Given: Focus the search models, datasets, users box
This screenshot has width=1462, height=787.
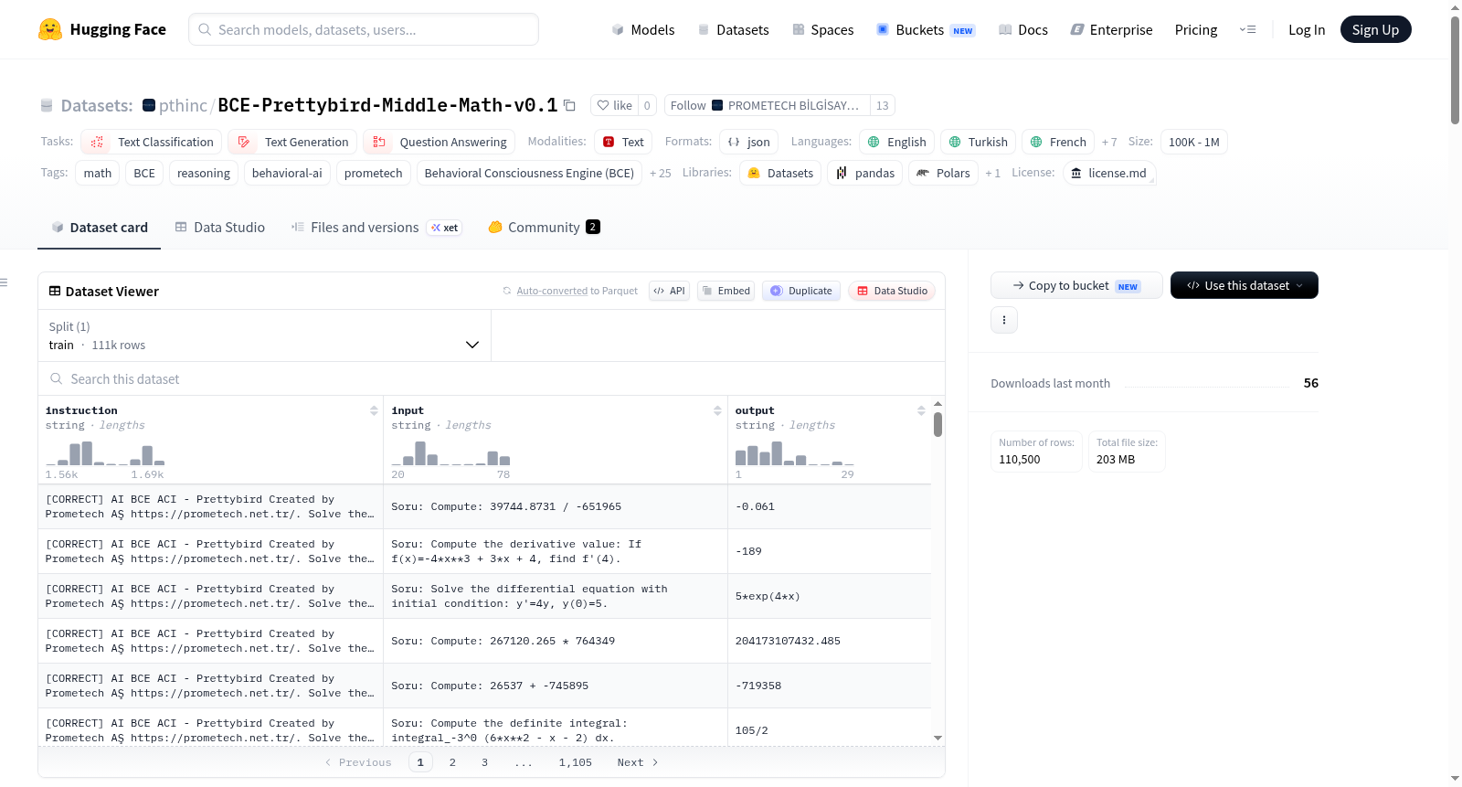Looking at the screenshot, I should coord(364,29).
